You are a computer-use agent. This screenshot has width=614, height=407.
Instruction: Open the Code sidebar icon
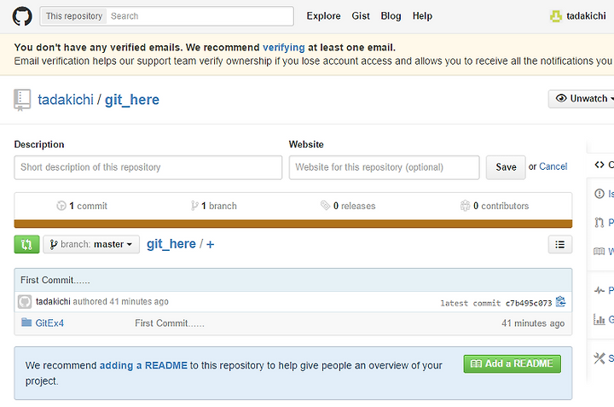click(x=600, y=165)
